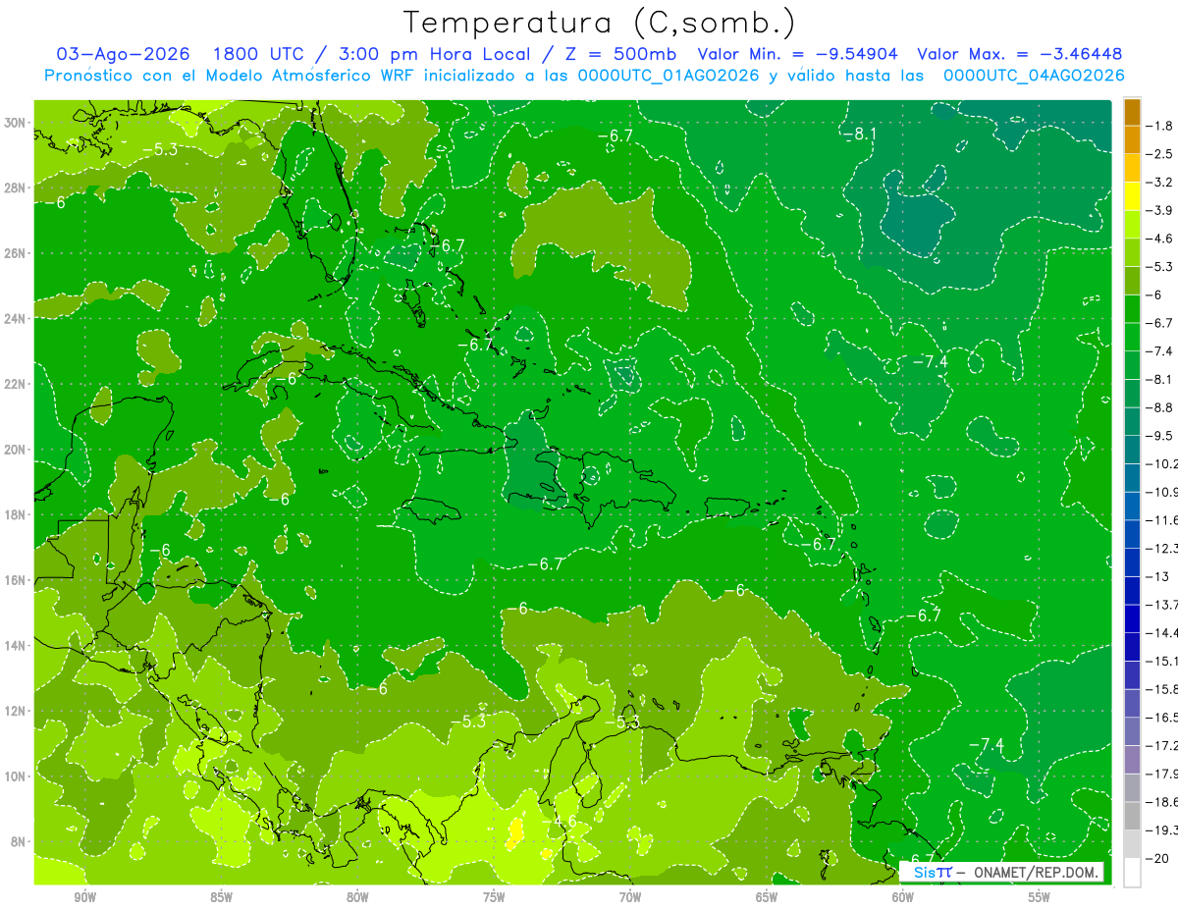Image resolution: width=1178 pixels, height=910 pixels.
Task: Click the '-7.4' contour label near 22N
Action: click(x=930, y=362)
